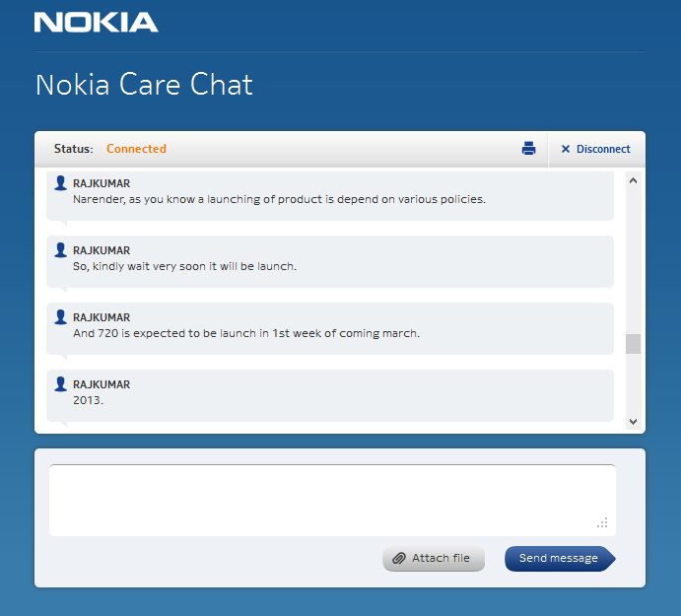The height and width of the screenshot is (616, 681).
Task: Click the Disconnect button
Action: click(603, 149)
